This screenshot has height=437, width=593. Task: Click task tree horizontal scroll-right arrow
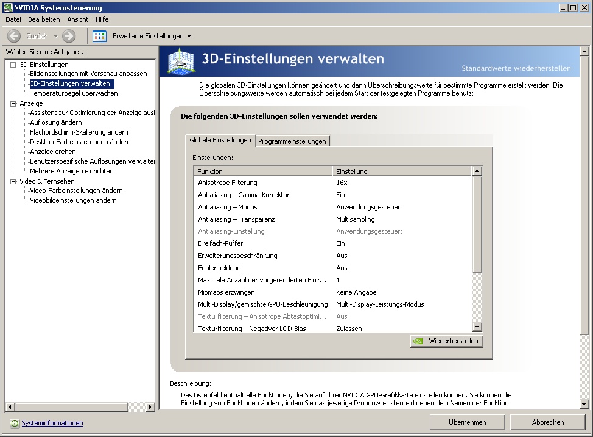pyautogui.click(x=150, y=407)
